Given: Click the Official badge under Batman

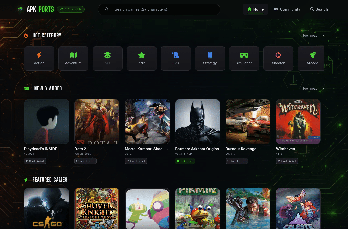Looking at the screenshot, I should 185,161.
